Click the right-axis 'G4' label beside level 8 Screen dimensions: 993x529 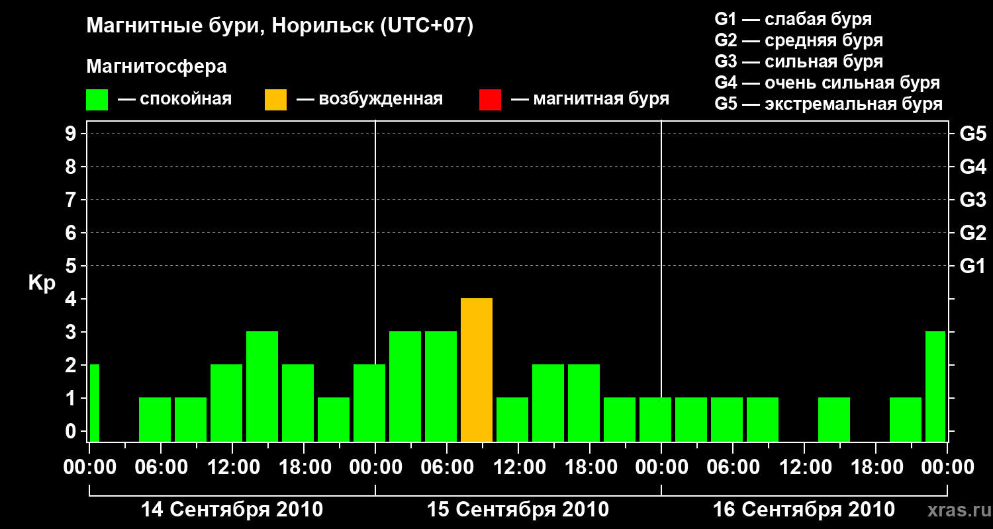coord(972,167)
